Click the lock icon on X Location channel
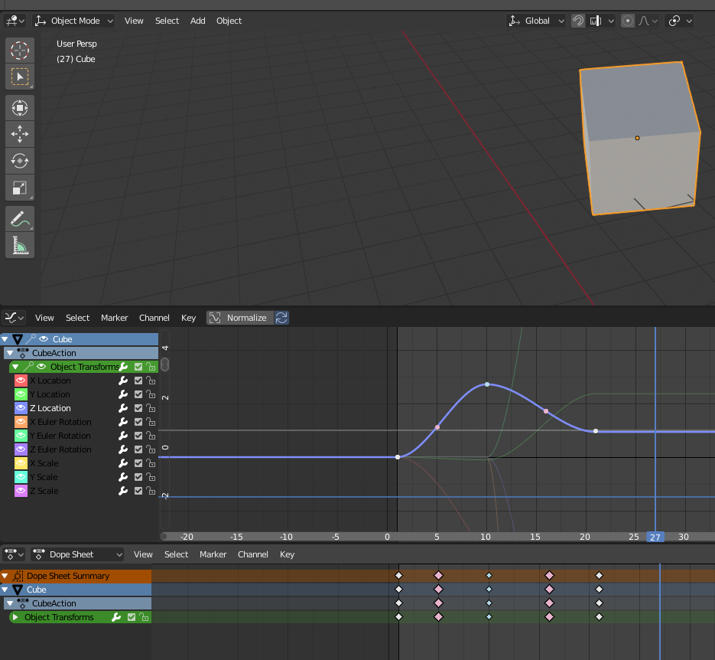 [x=151, y=381]
